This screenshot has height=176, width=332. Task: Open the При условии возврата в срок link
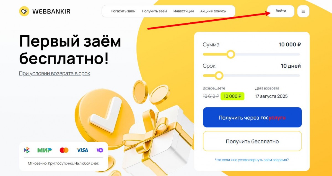tap(55, 73)
